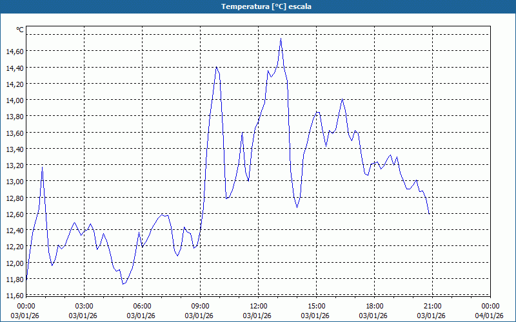The image size is (516, 322).
Task: Click the 21:00 time axis label
Action: (x=432, y=307)
